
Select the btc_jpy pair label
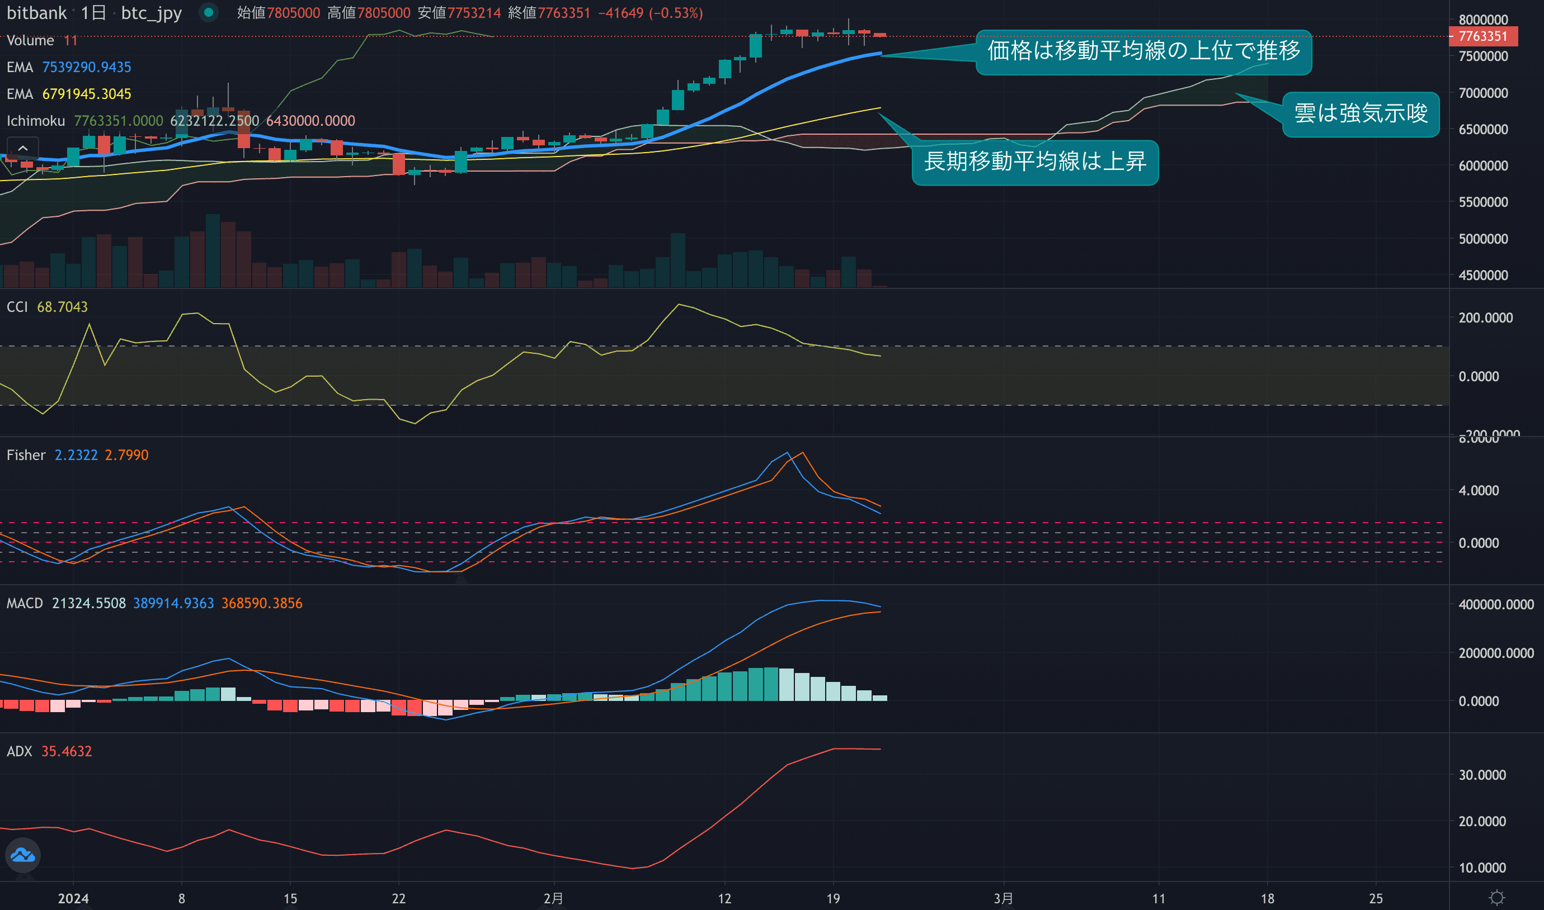click(151, 13)
